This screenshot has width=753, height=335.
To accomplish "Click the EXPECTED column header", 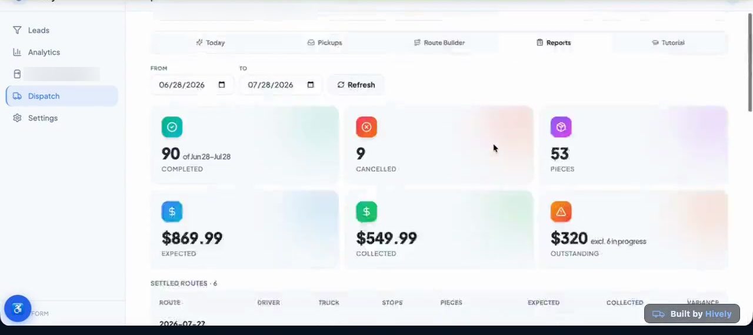I will click(544, 303).
